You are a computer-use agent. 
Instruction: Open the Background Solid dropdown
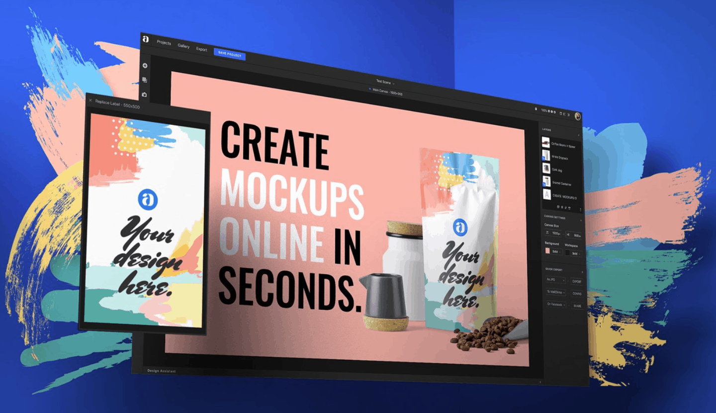point(556,251)
